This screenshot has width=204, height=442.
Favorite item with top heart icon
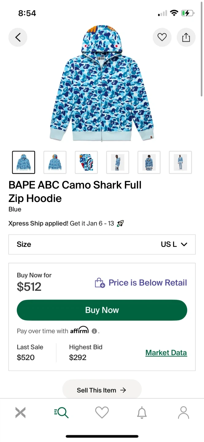(162, 37)
